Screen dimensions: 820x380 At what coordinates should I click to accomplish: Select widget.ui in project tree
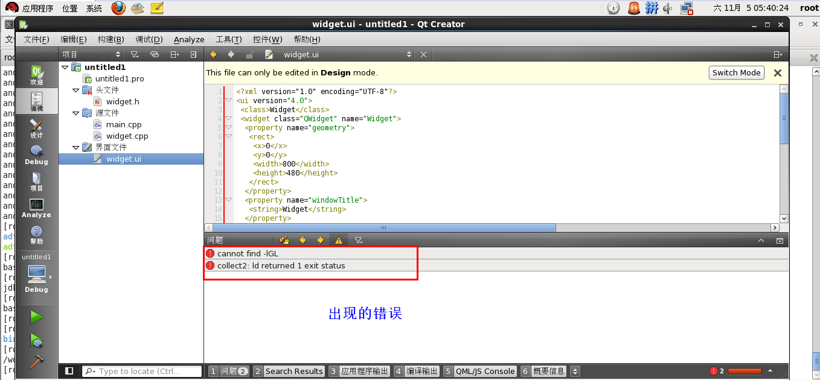131,159
